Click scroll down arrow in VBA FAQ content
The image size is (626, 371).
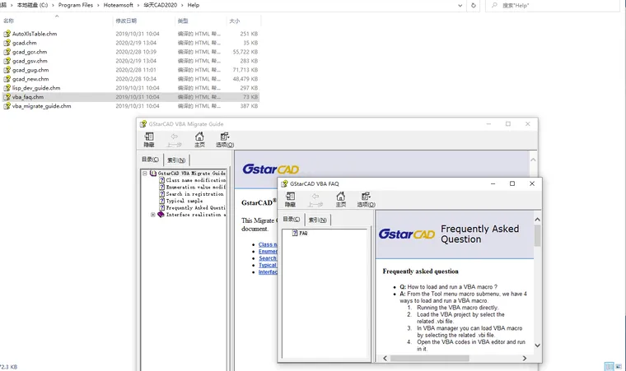coord(537,345)
